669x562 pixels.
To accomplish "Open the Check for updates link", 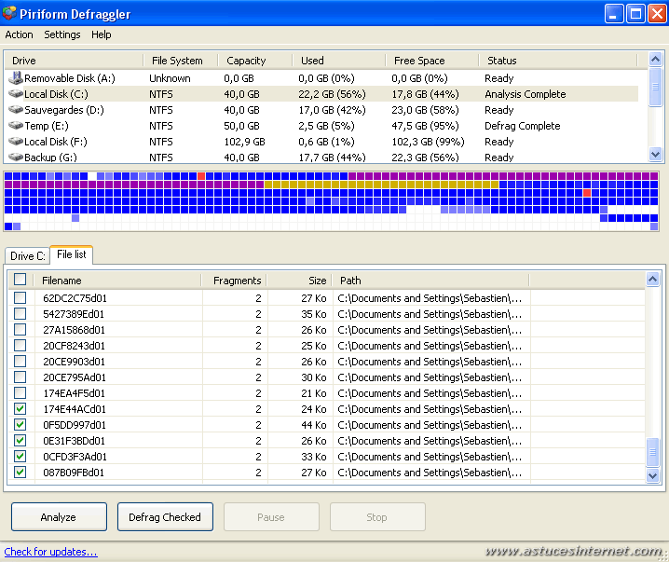I will click(x=50, y=552).
